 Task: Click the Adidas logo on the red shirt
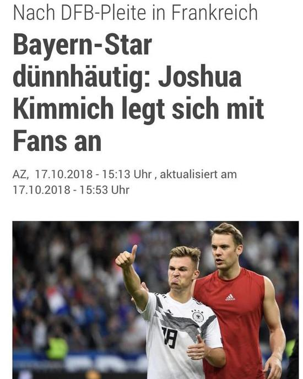click(x=230, y=297)
